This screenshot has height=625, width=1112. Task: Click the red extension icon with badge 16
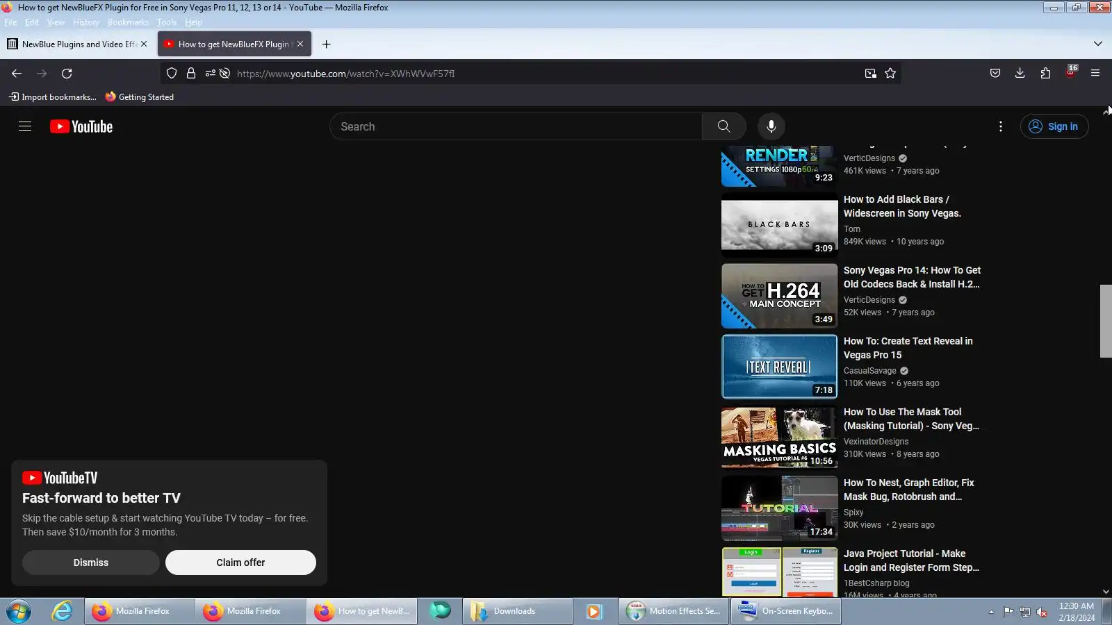click(x=1071, y=72)
